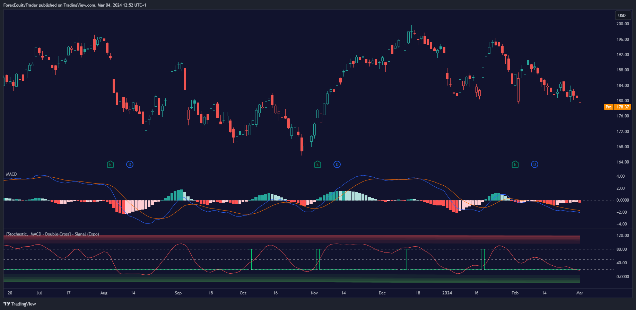Screen dimensions: 636x310
Task: Click the 'Feb' date on time axis
Action: (515, 293)
